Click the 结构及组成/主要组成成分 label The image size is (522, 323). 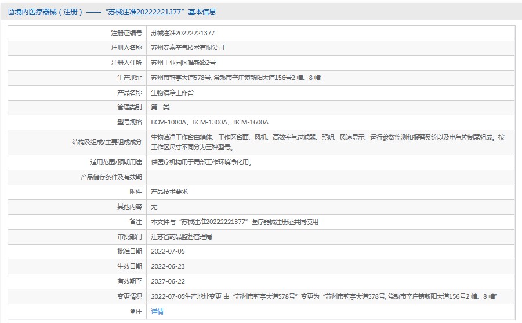tap(107, 142)
